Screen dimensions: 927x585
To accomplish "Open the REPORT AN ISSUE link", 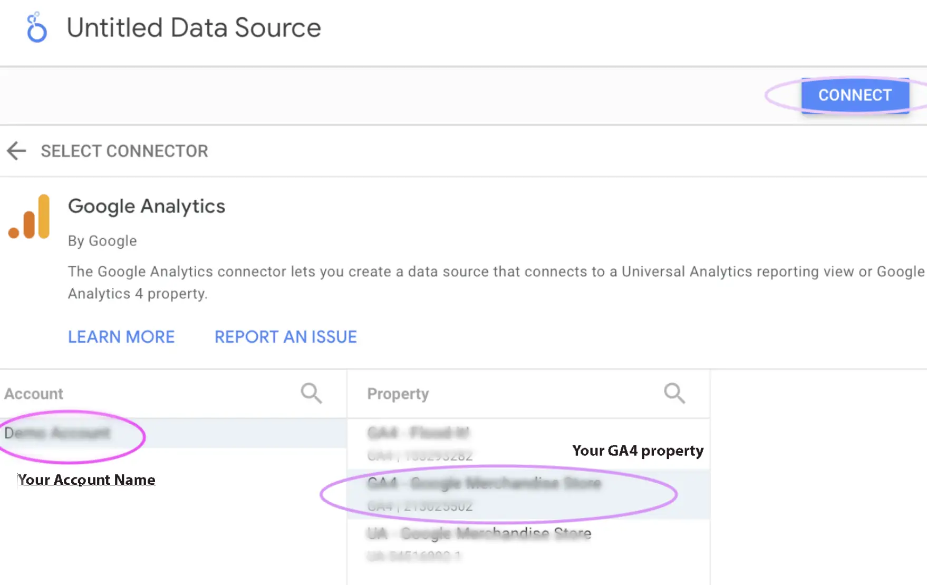I will click(286, 337).
